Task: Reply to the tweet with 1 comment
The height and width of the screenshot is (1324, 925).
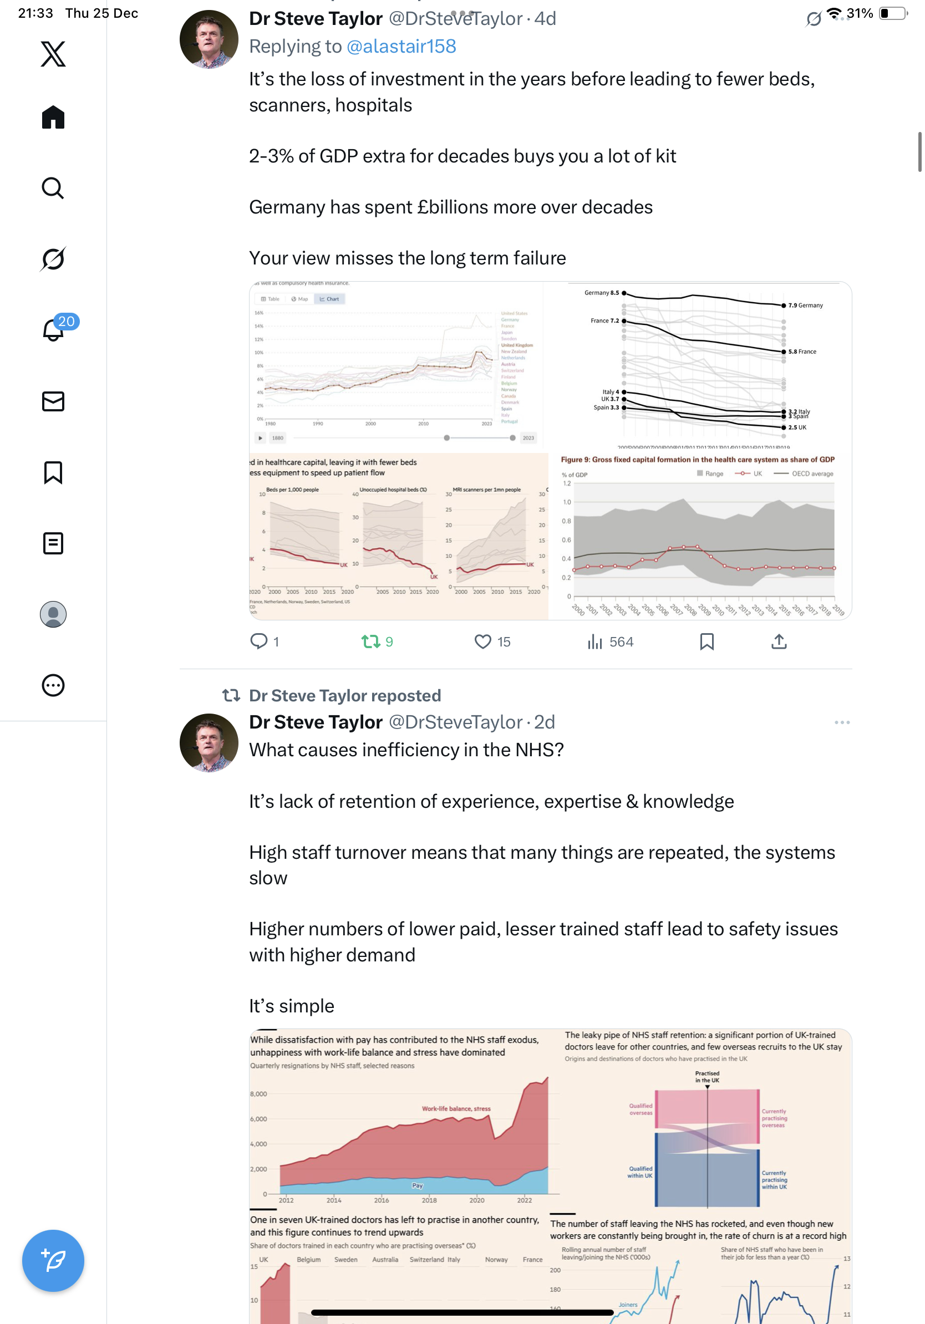Action: coord(258,641)
